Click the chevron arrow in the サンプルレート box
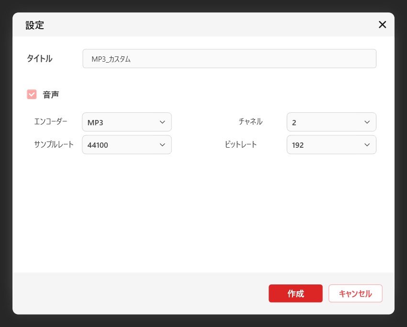Screen dimensions: 407x327 [162, 145]
